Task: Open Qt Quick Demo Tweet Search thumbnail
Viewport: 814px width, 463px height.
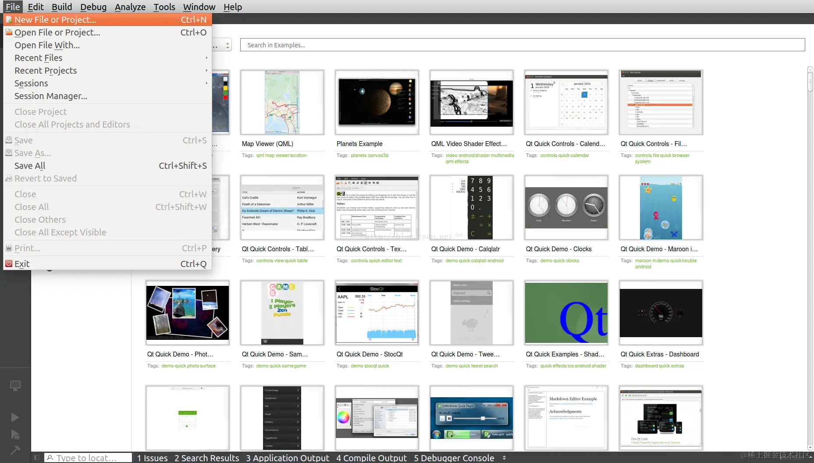Action: point(472,313)
